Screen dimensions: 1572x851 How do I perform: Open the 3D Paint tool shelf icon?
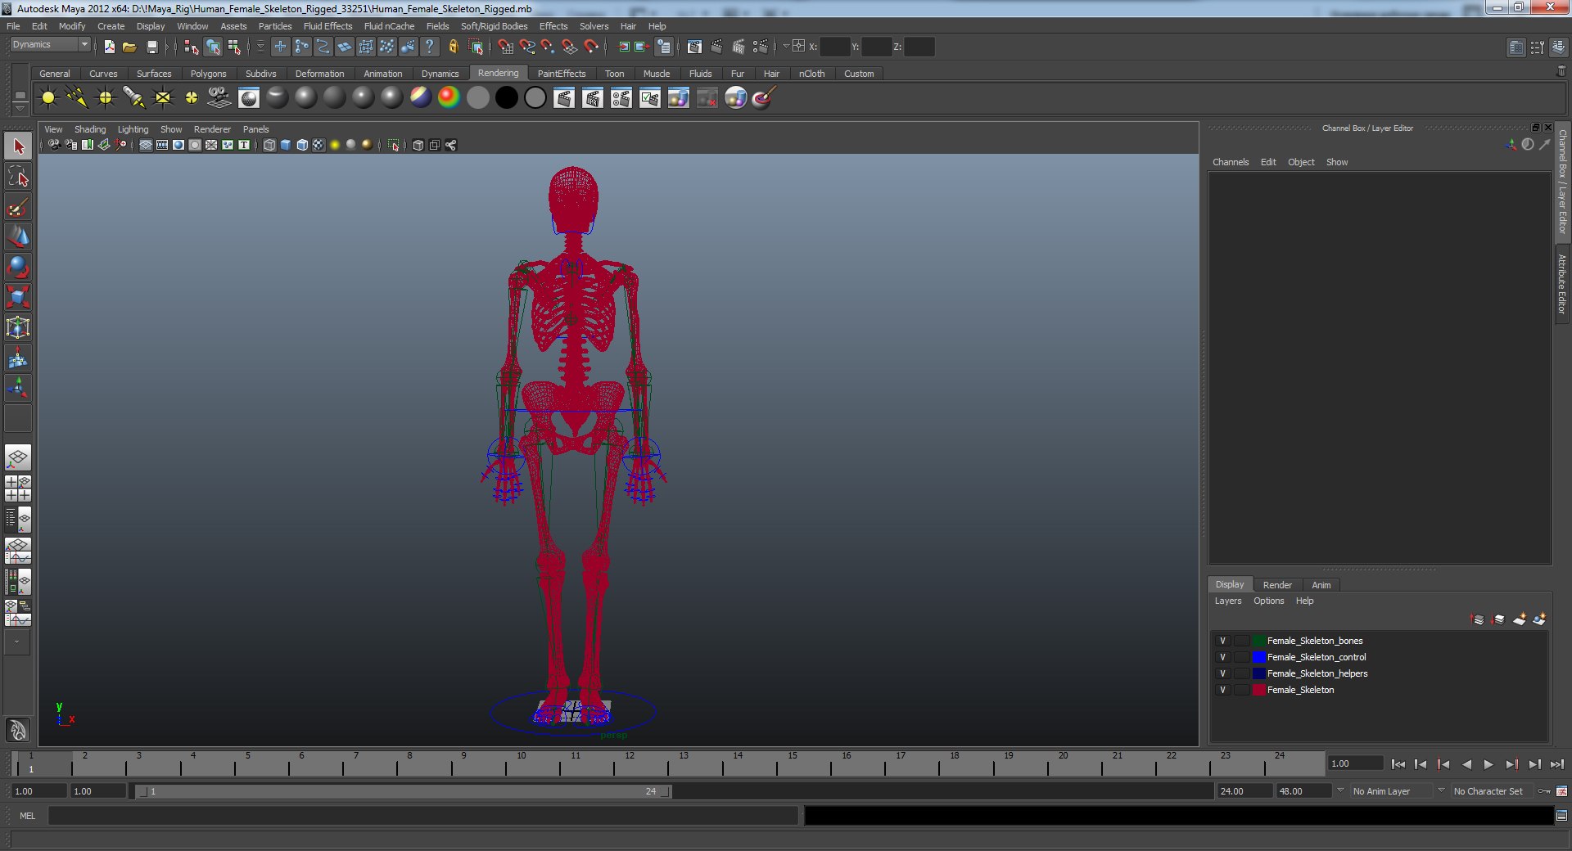point(764,98)
